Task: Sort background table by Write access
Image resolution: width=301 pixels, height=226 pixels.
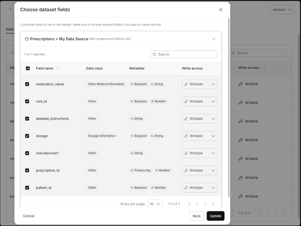Action: pyautogui.click(x=264, y=68)
